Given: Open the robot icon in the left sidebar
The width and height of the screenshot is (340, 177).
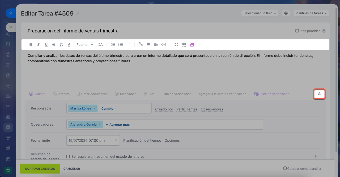Looking at the screenshot, I should pos(8,148).
